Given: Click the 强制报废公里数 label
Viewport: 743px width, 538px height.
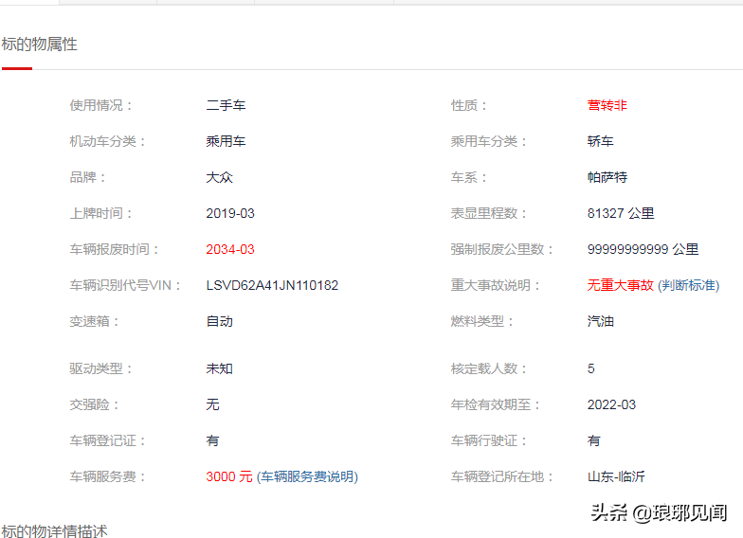Looking at the screenshot, I should point(502,249).
